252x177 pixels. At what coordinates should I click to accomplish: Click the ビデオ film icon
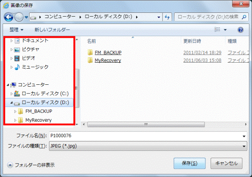pyautogui.click(x=17, y=59)
